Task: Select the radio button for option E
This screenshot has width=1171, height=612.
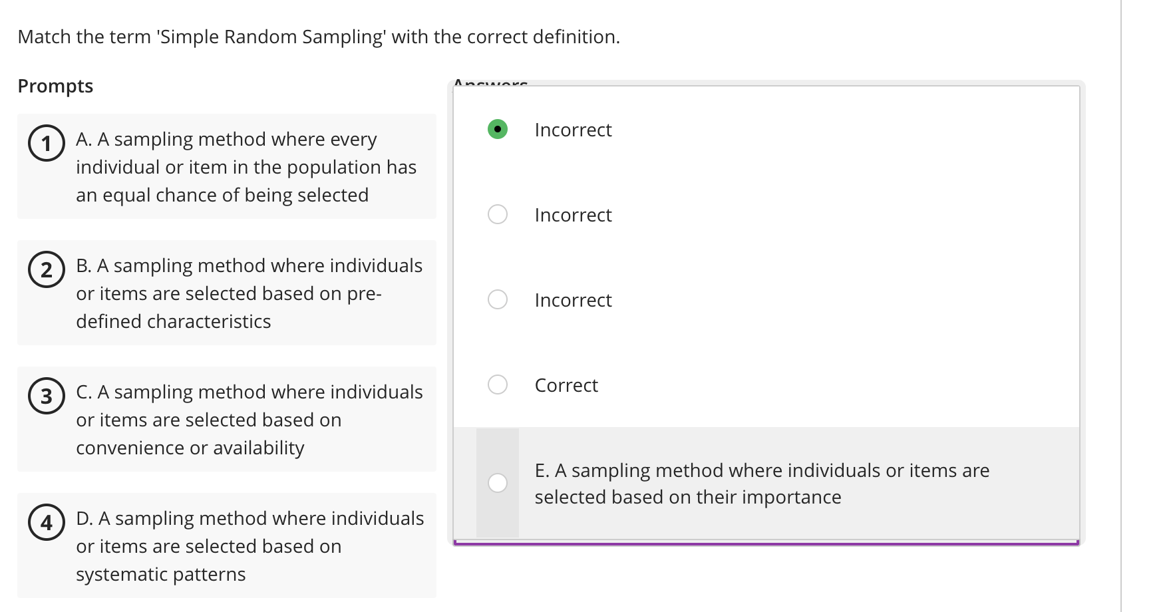Action: pos(497,484)
